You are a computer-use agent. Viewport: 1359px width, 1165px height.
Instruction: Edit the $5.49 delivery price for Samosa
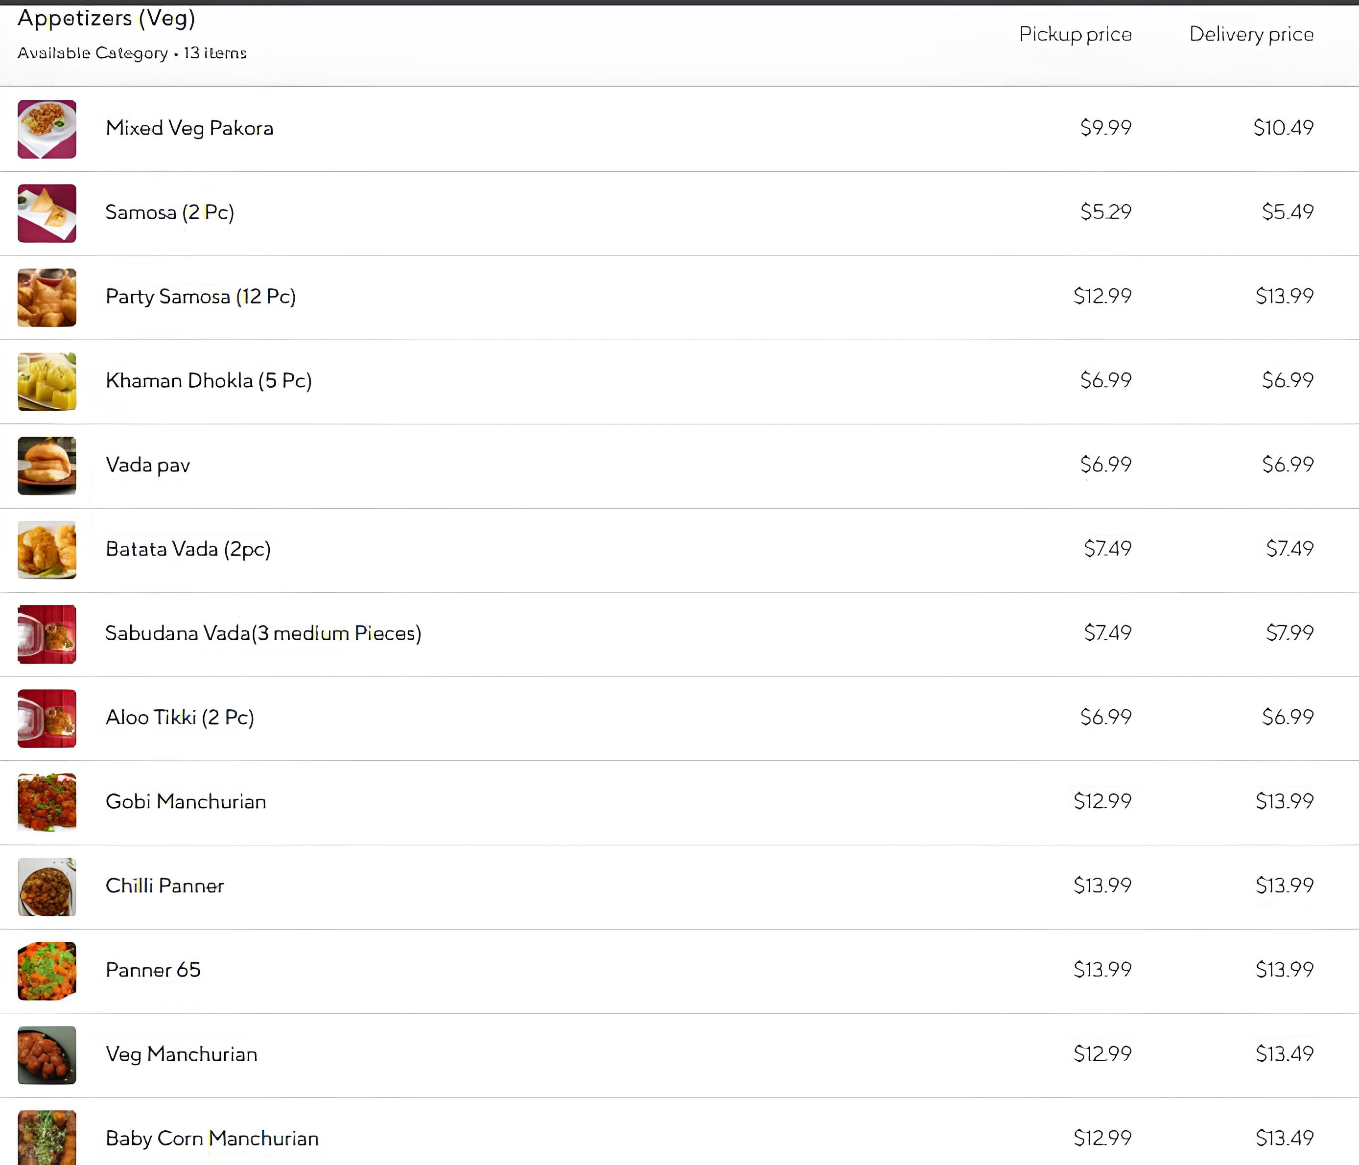tap(1288, 212)
